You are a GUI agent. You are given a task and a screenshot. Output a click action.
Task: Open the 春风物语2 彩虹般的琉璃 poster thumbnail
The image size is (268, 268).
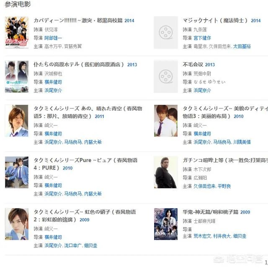[x=17, y=224]
